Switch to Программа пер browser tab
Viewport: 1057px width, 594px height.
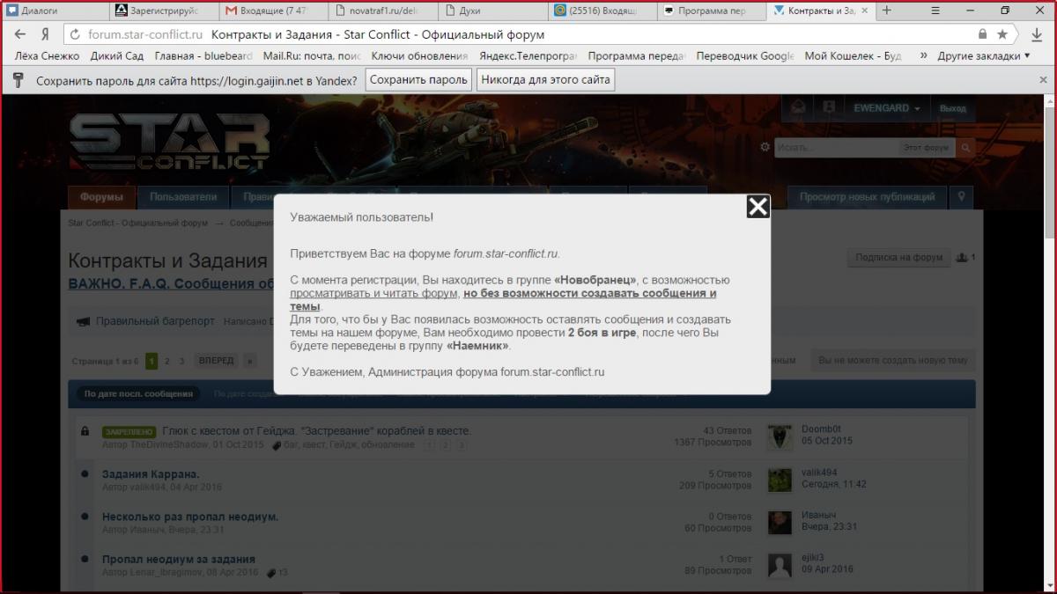[710, 11]
